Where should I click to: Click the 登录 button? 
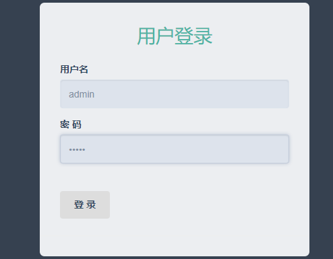(x=85, y=205)
